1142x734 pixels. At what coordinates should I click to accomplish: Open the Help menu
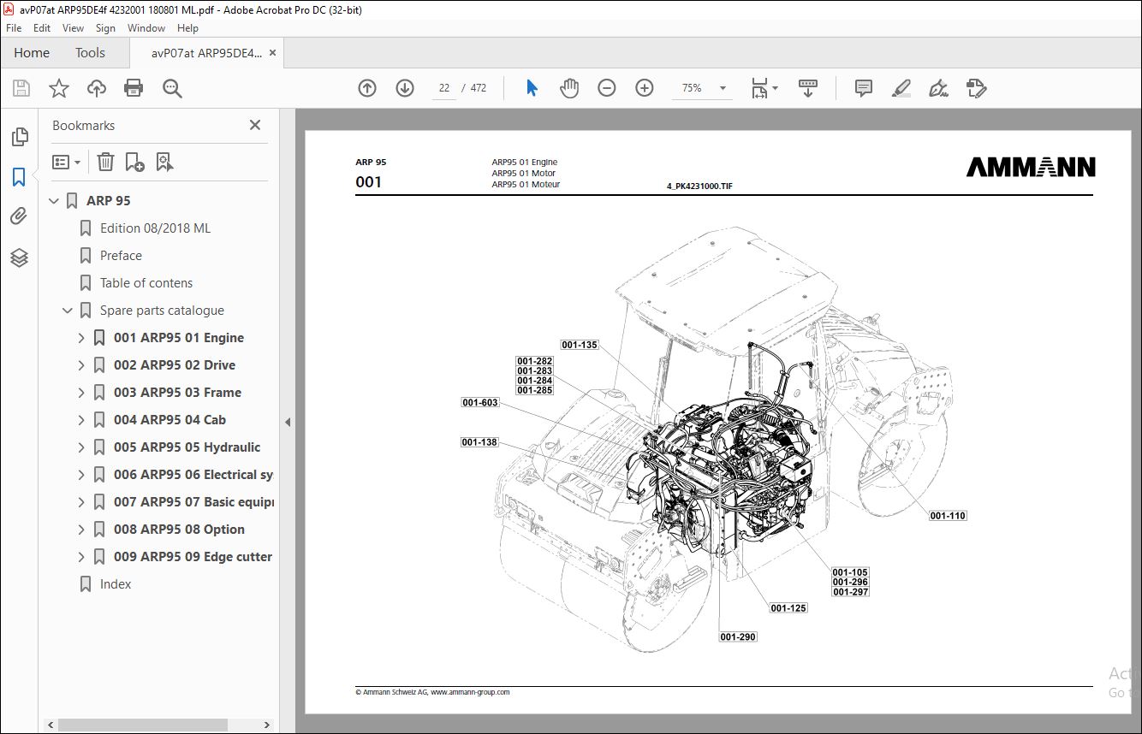[187, 28]
